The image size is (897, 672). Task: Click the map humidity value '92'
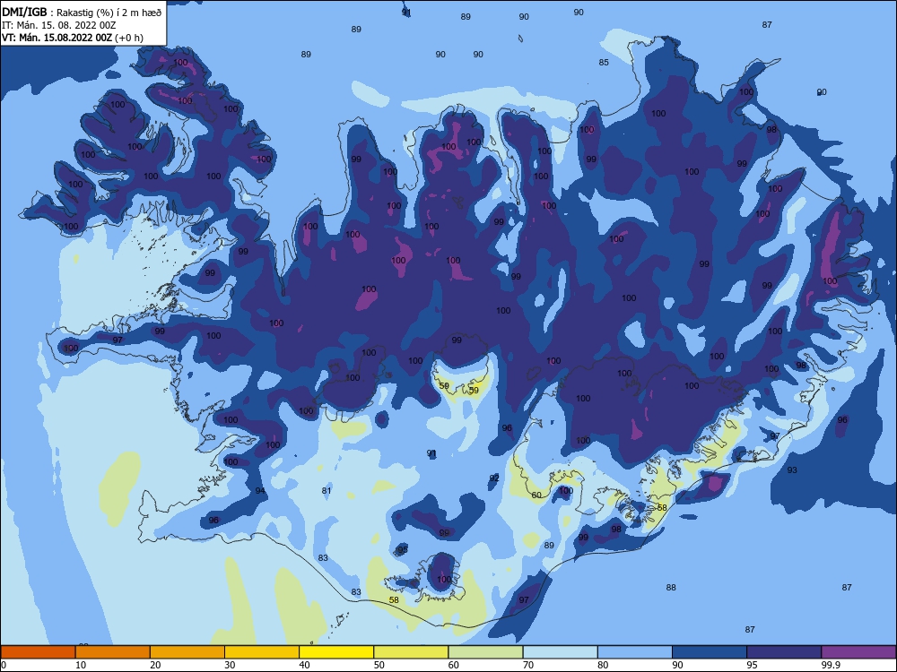pyautogui.click(x=494, y=478)
